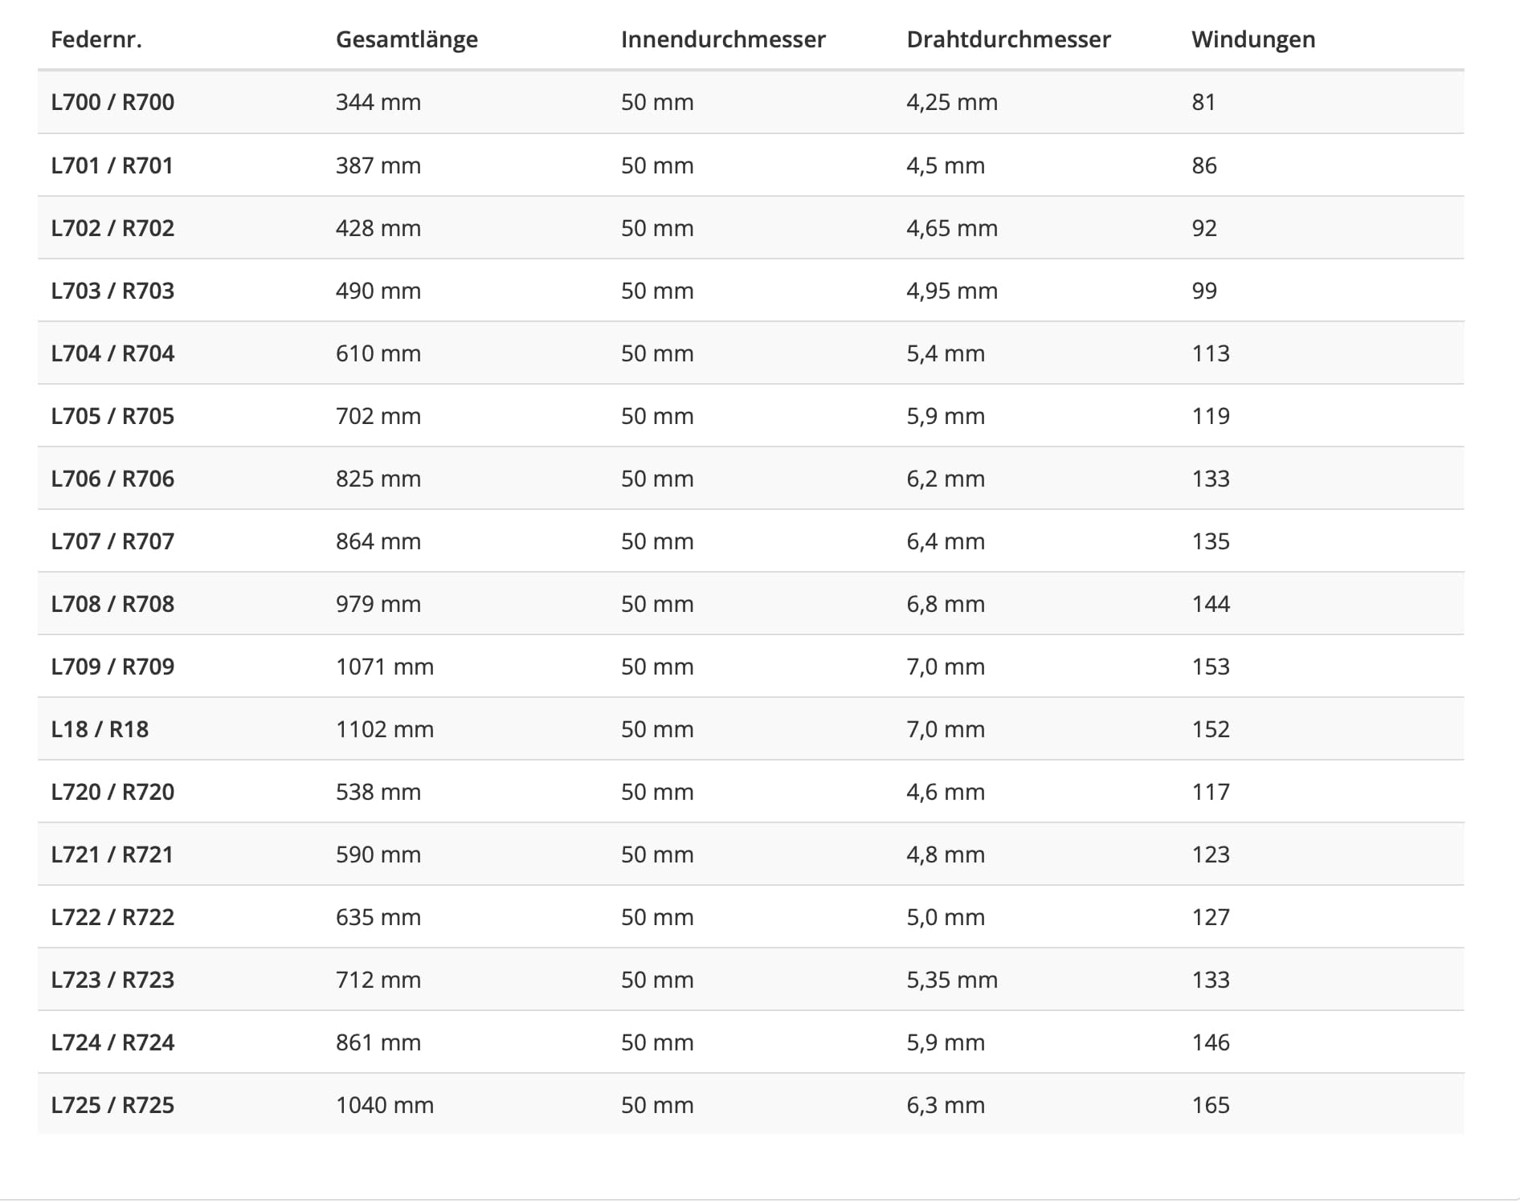Click the 1102 mm total length cell
The width and height of the screenshot is (1520, 1203).
385,729
